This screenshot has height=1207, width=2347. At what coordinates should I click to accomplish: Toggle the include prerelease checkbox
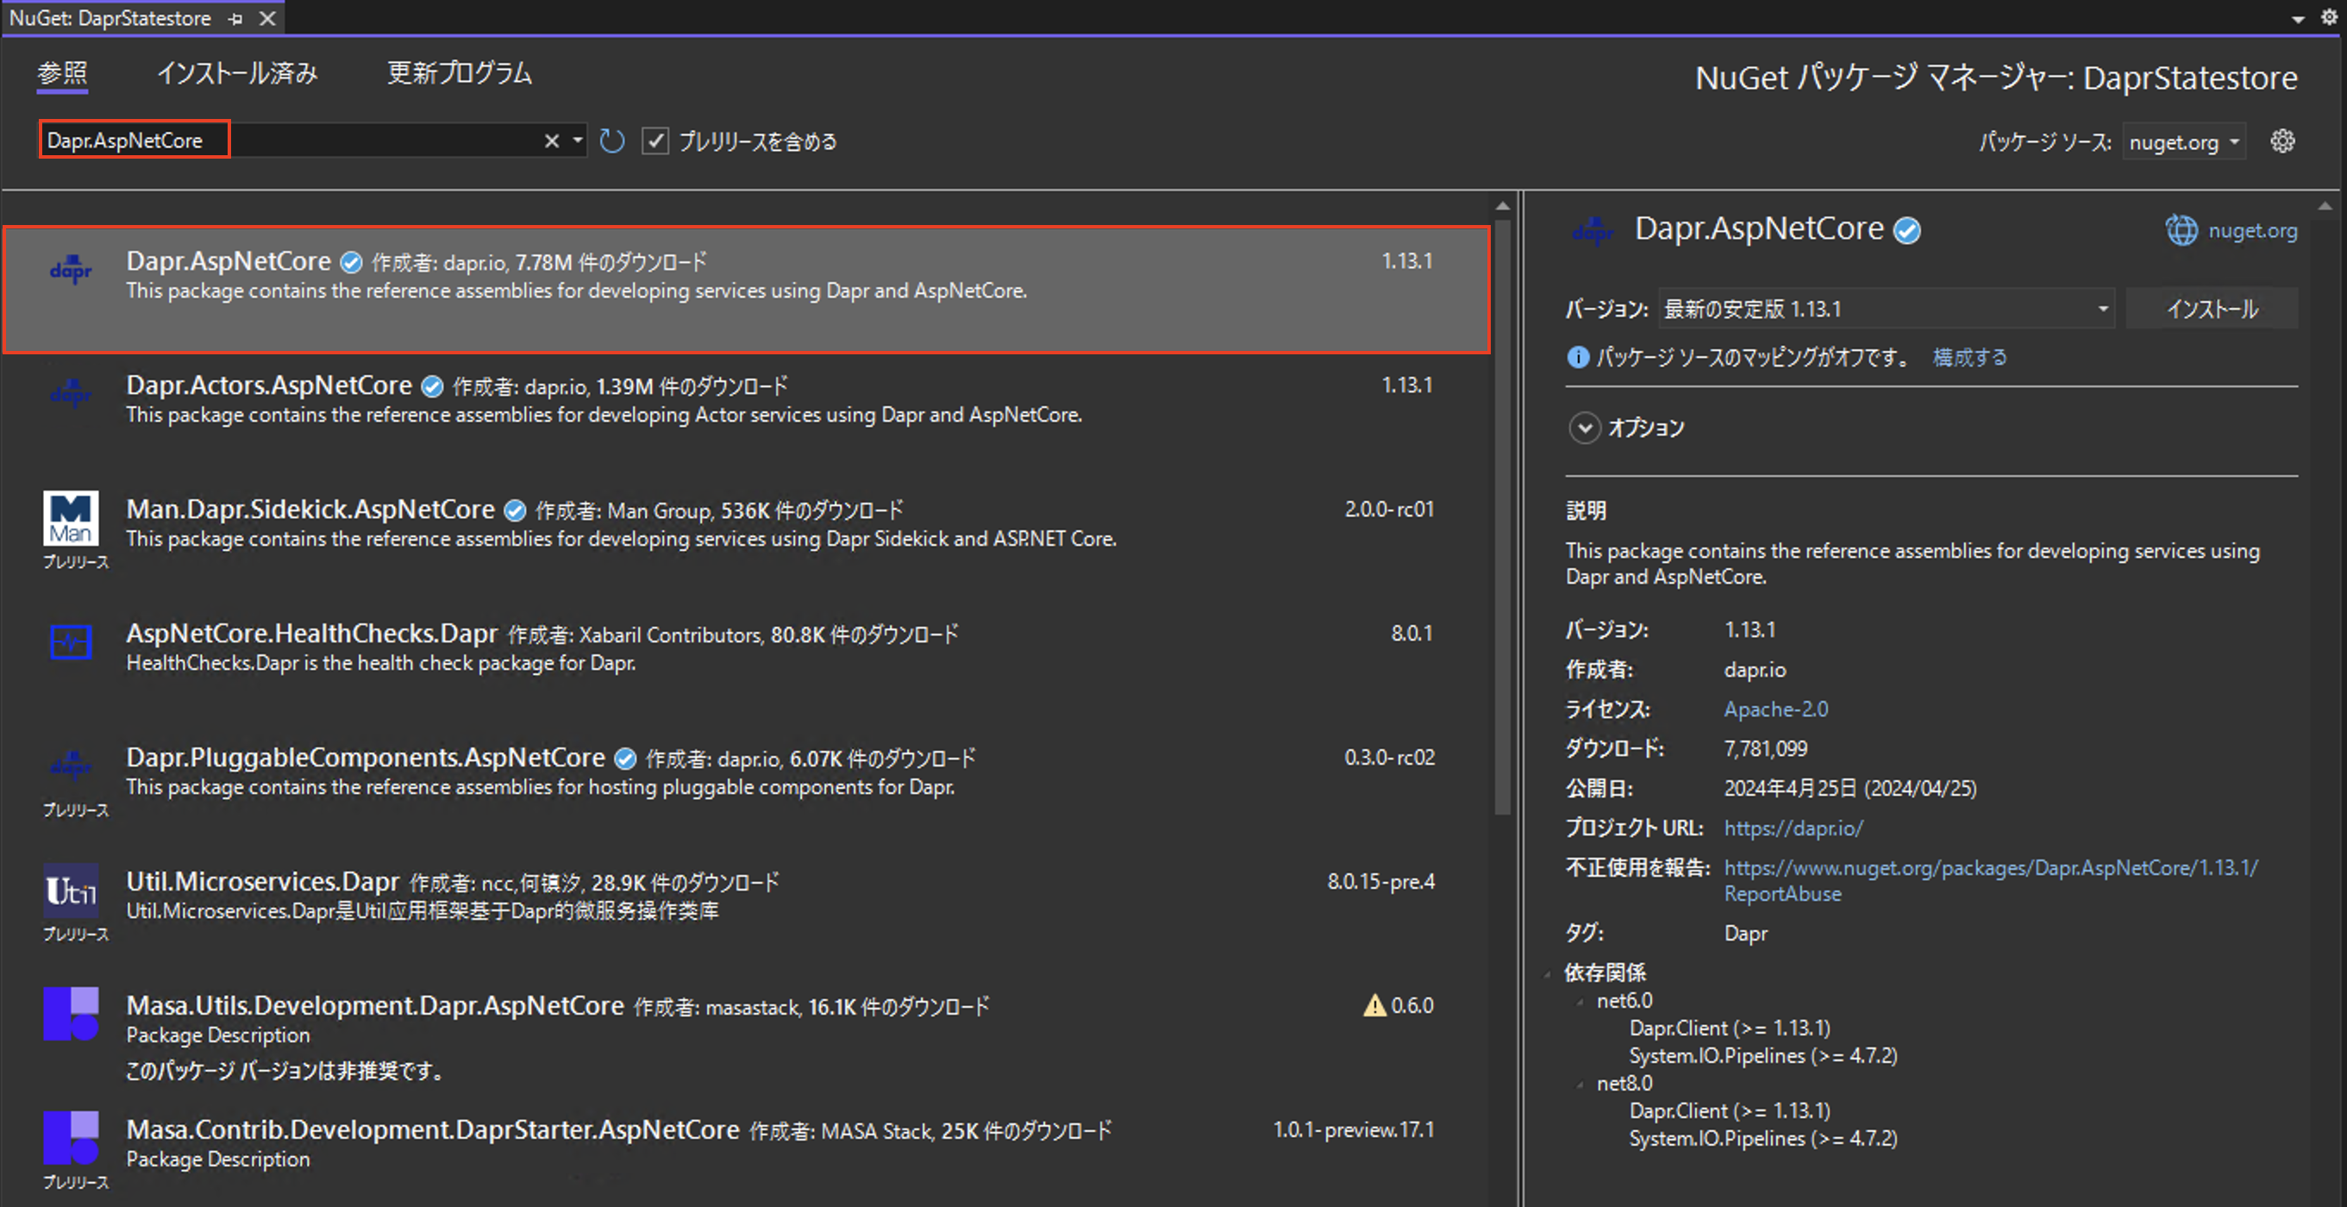click(655, 141)
